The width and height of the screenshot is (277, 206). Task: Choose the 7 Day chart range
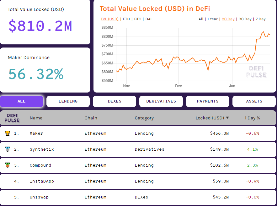260,19
